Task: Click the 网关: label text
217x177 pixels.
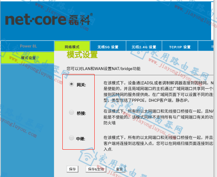Action: [x=81, y=85]
